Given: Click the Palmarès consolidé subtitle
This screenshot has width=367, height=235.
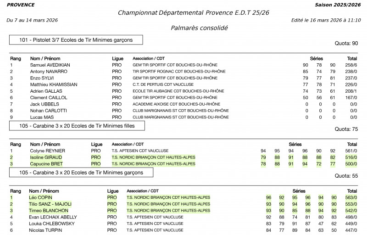Looking at the screenshot, I should click(199, 28).
